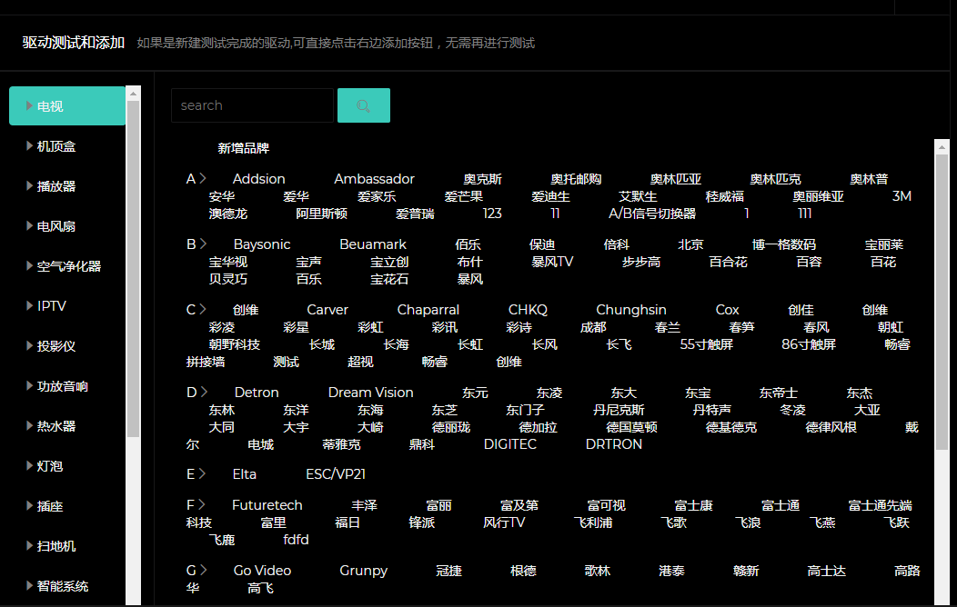
Task: Click the E section chevron
Action: [x=202, y=473]
